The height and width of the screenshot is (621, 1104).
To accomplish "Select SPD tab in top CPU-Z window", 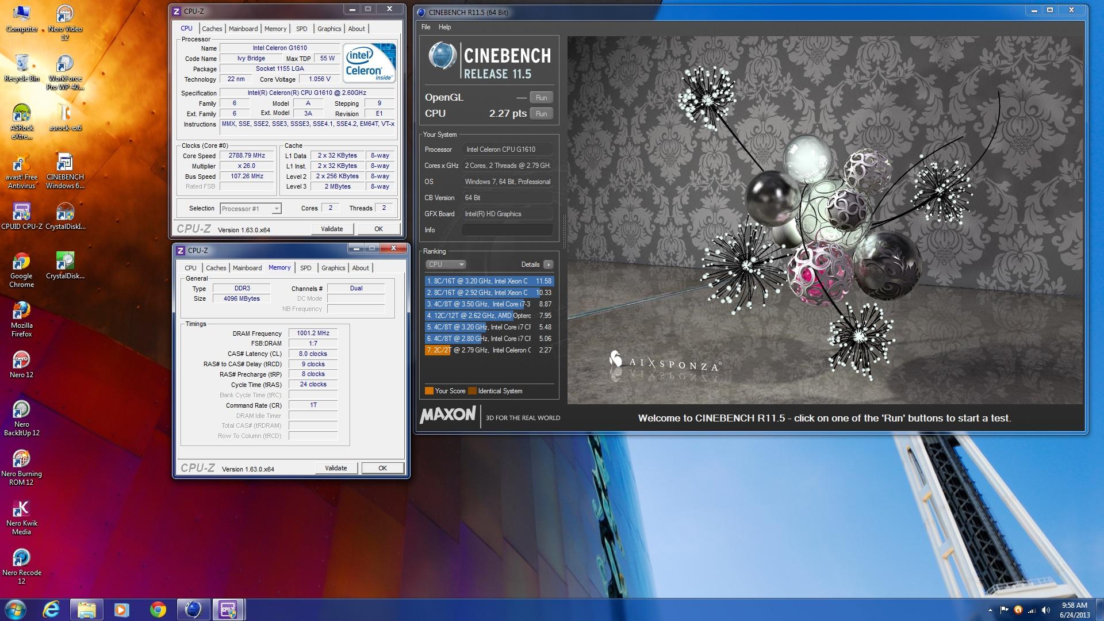I will (x=302, y=29).
